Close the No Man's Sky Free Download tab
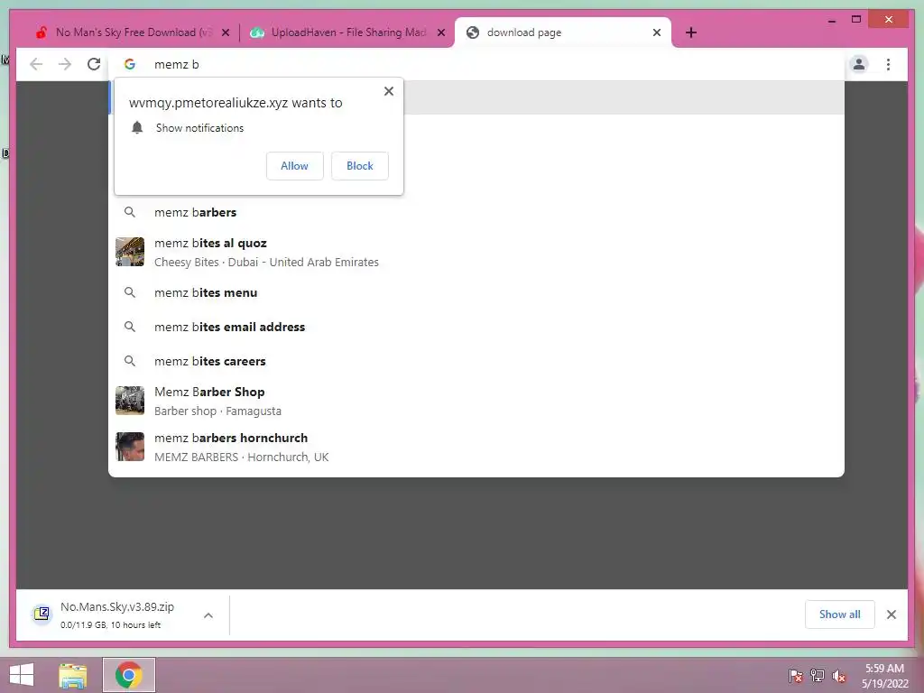 point(225,32)
